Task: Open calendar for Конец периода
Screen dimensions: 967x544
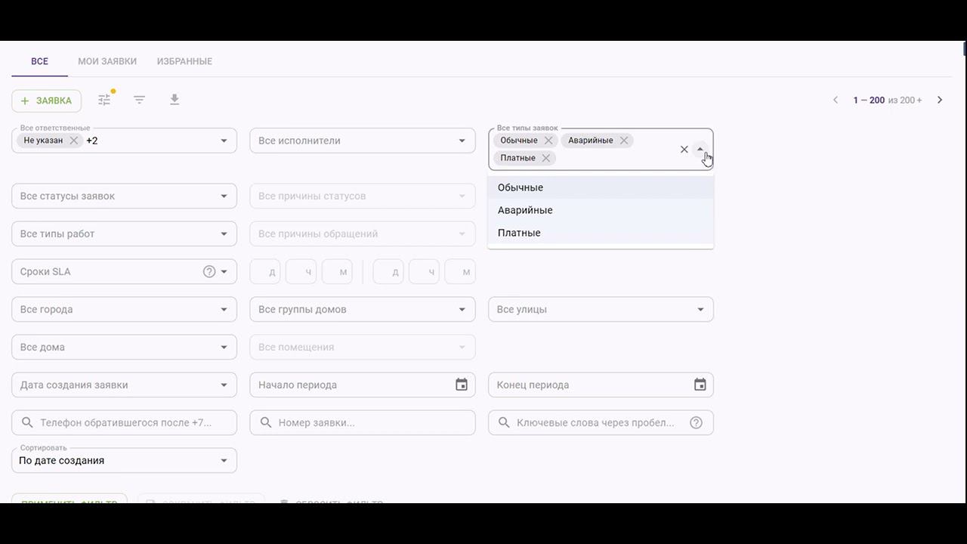Action: (x=700, y=385)
